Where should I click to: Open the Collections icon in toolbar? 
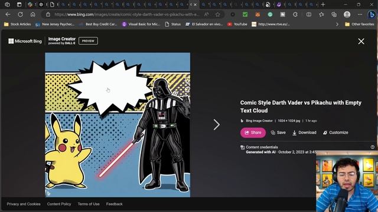click(x=334, y=14)
